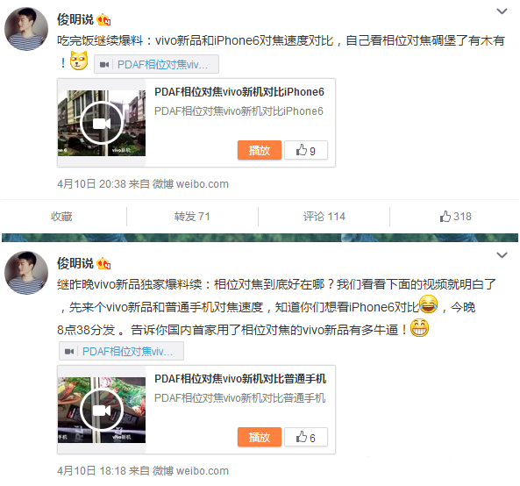Viewport: 520px width, 486px height.
Task: Open second post author's avatar
Action: click(x=26, y=273)
